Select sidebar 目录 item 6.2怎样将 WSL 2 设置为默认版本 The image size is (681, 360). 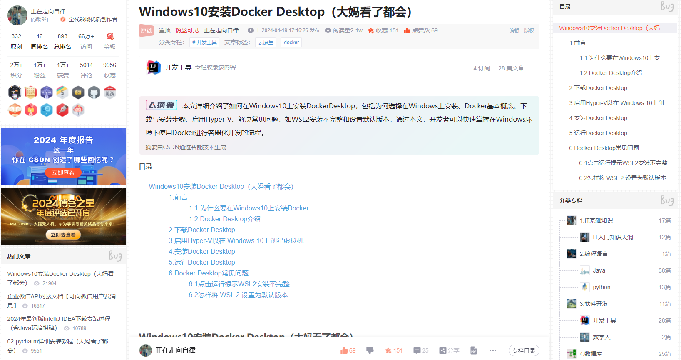click(623, 178)
